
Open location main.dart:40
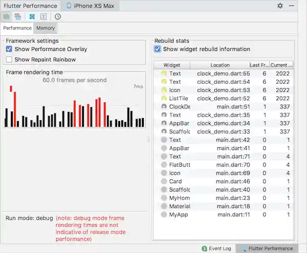point(233,190)
